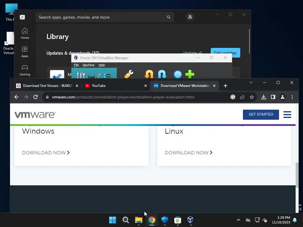The height and width of the screenshot is (227, 303).
Task: Open VirtualBox from taskbar
Action: pos(191,220)
